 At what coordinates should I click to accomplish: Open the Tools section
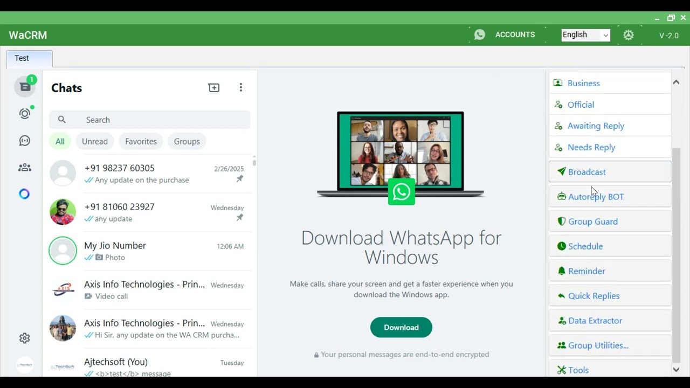click(x=610, y=369)
